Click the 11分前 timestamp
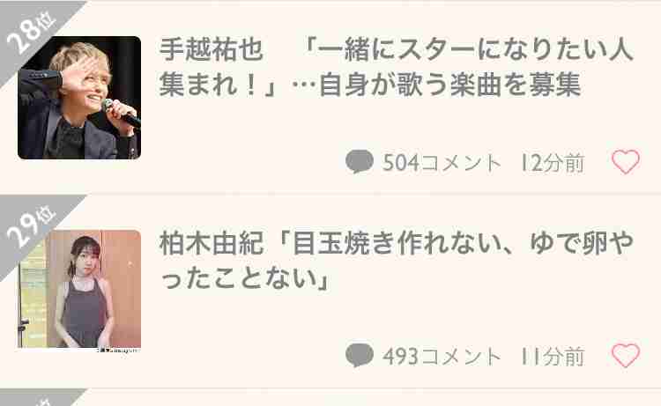The width and height of the screenshot is (661, 406). tap(553, 357)
